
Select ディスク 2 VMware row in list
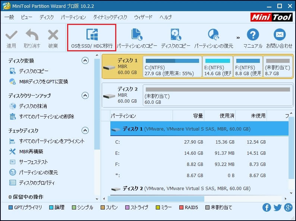tap(199, 188)
